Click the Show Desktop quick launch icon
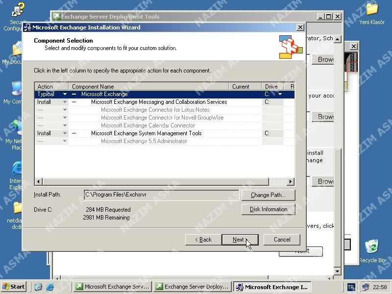This screenshot has height=294, width=392. [x=38, y=287]
